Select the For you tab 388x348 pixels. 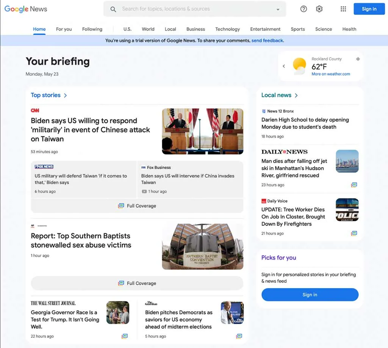tap(64, 29)
